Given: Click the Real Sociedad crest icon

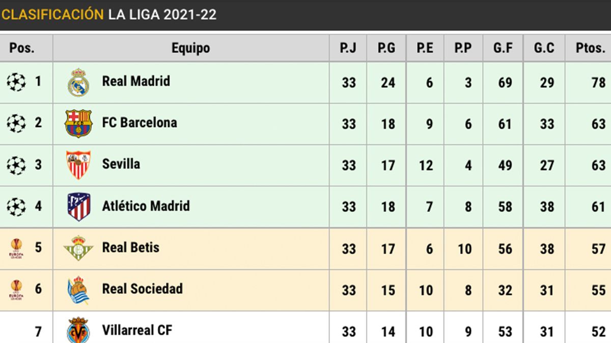Looking at the screenshot, I should tap(78, 290).
